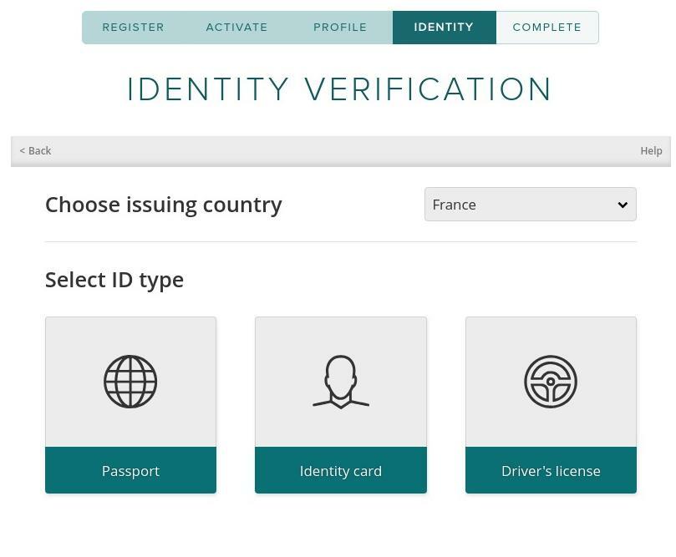Open the issuing country dropdown showing France
The height and width of the screenshot is (557, 676).
point(530,204)
